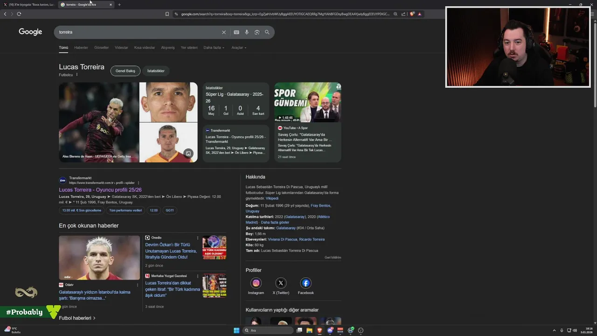The height and width of the screenshot is (336, 597).
Task: Click the Windows taskbar Ara search box
Action: [268, 330]
